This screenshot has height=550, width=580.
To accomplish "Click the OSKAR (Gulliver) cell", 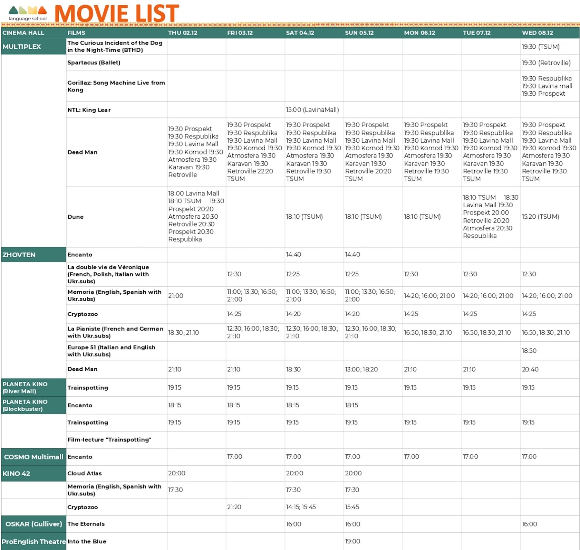I will pos(33,524).
